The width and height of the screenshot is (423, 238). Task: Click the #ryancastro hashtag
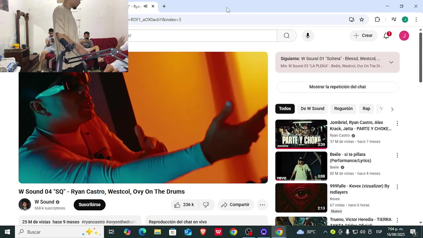[x=93, y=222]
